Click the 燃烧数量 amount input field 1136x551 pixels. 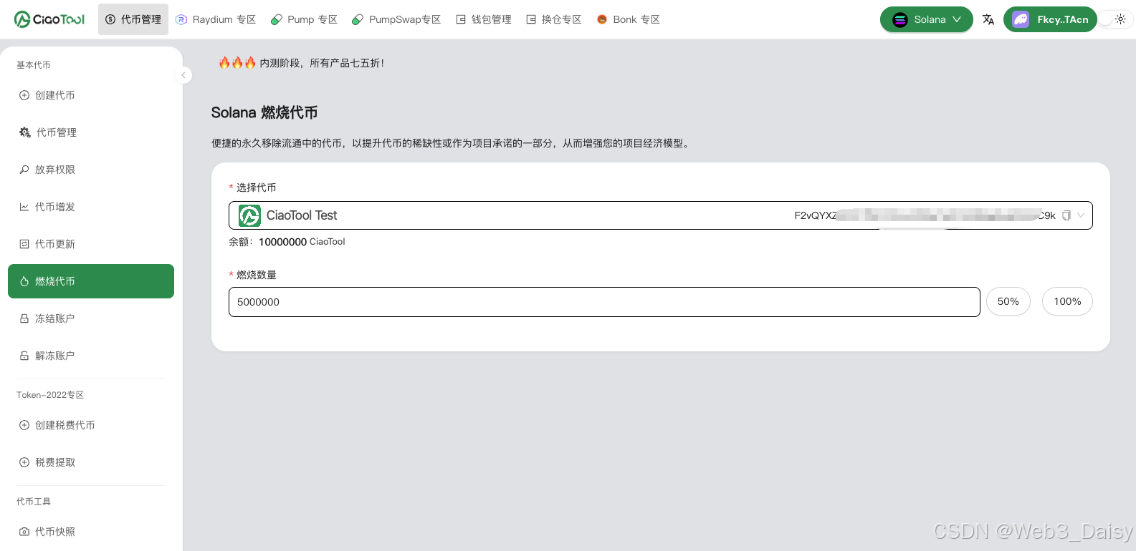604,302
